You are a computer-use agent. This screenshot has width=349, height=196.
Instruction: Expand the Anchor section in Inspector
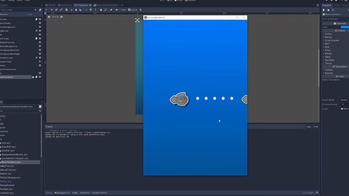coord(328,34)
